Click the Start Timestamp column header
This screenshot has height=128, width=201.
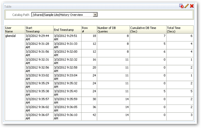39,30
